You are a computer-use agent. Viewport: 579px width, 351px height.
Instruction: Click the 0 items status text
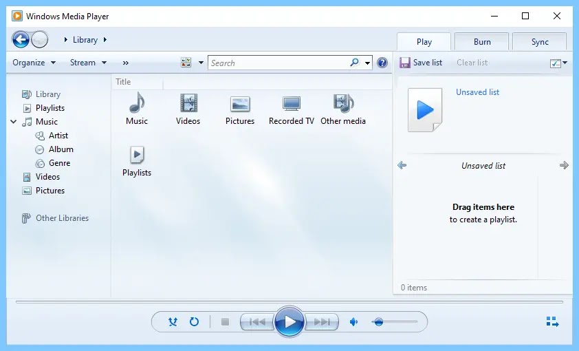coord(414,288)
